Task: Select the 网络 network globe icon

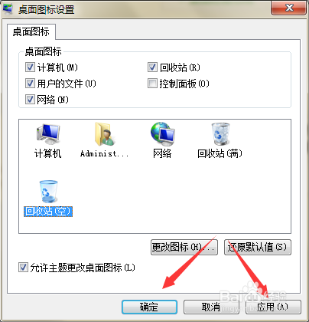Action: click(163, 133)
